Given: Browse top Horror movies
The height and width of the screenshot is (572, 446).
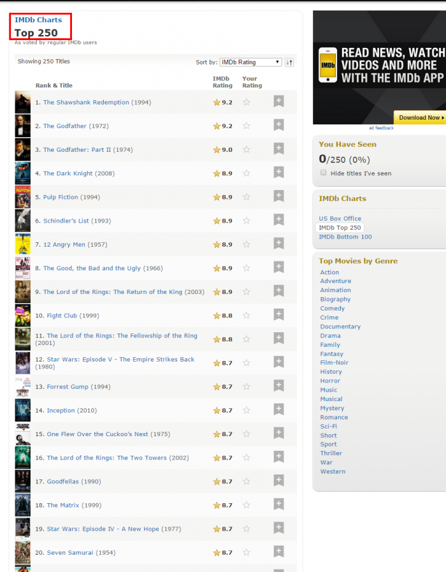Looking at the screenshot, I should click(330, 381).
